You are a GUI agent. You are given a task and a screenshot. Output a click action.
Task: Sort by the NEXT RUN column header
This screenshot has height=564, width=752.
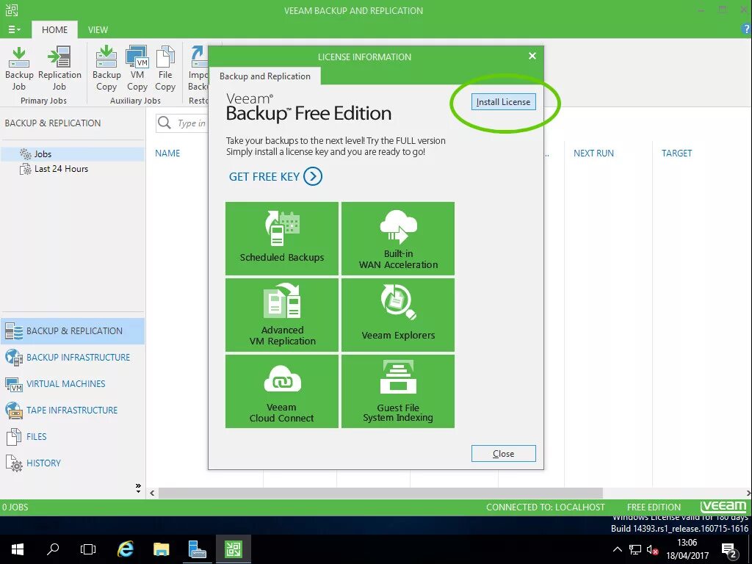(593, 153)
